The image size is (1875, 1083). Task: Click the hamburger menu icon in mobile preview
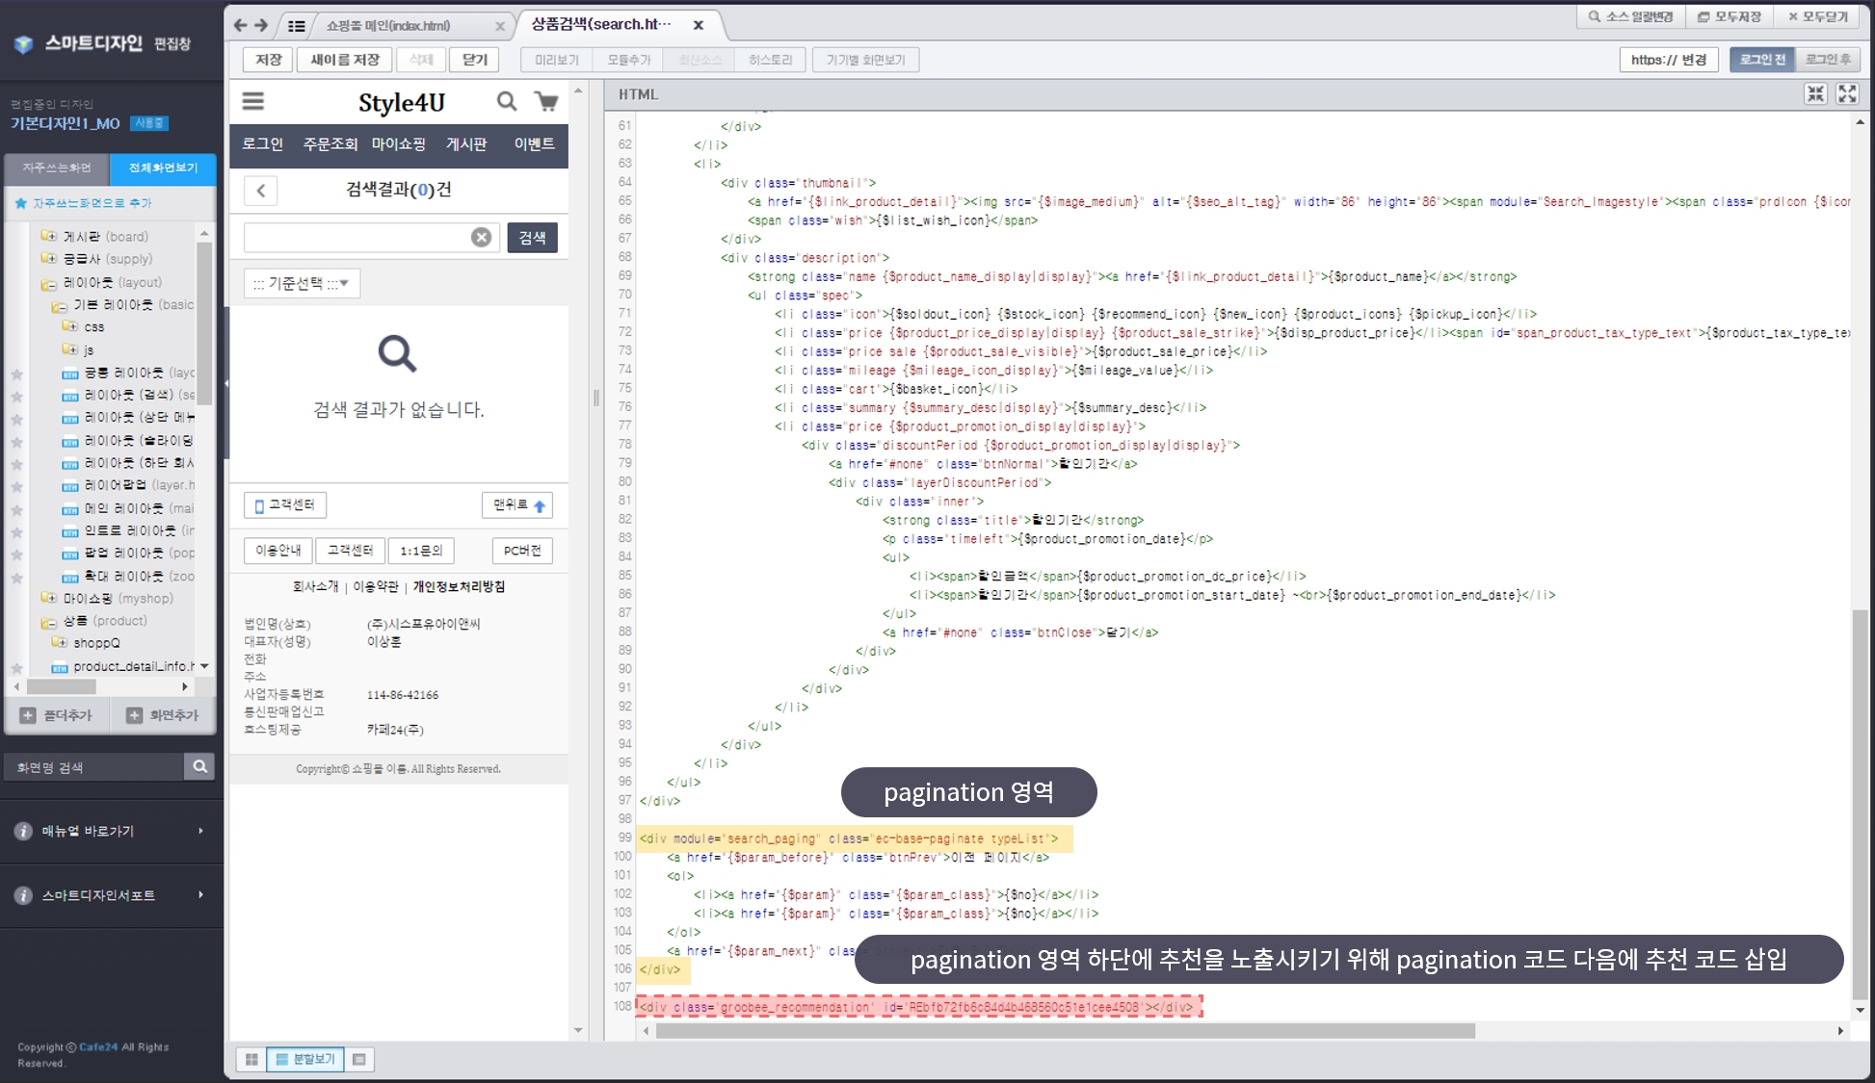coord(252,101)
